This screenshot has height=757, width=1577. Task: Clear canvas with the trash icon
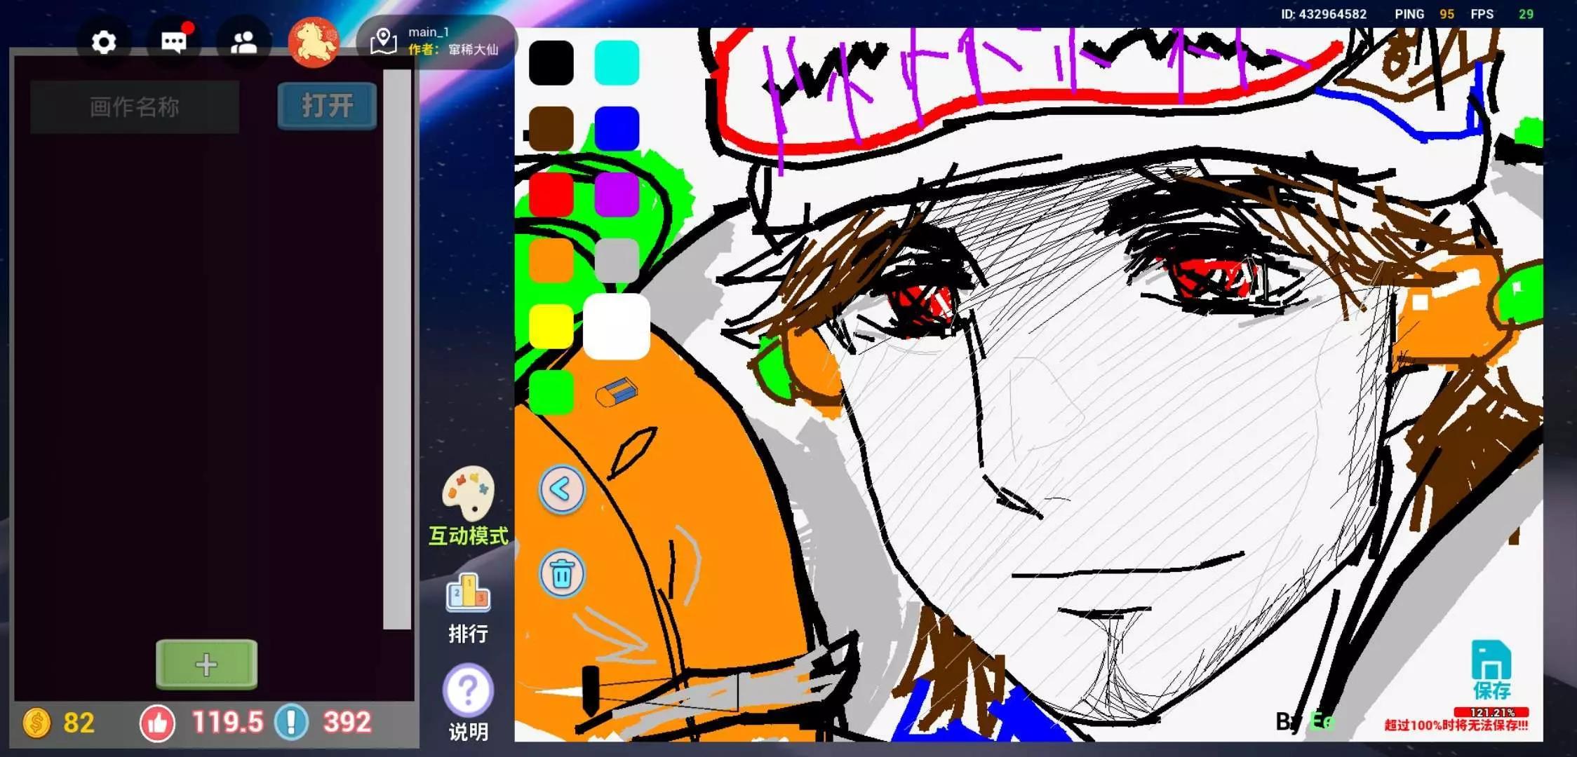[561, 574]
